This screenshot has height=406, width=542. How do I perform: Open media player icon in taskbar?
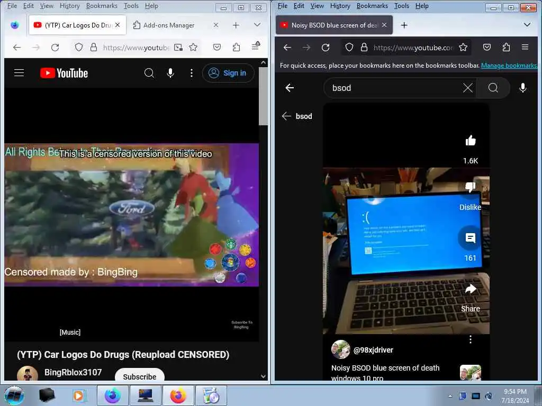coord(78,395)
